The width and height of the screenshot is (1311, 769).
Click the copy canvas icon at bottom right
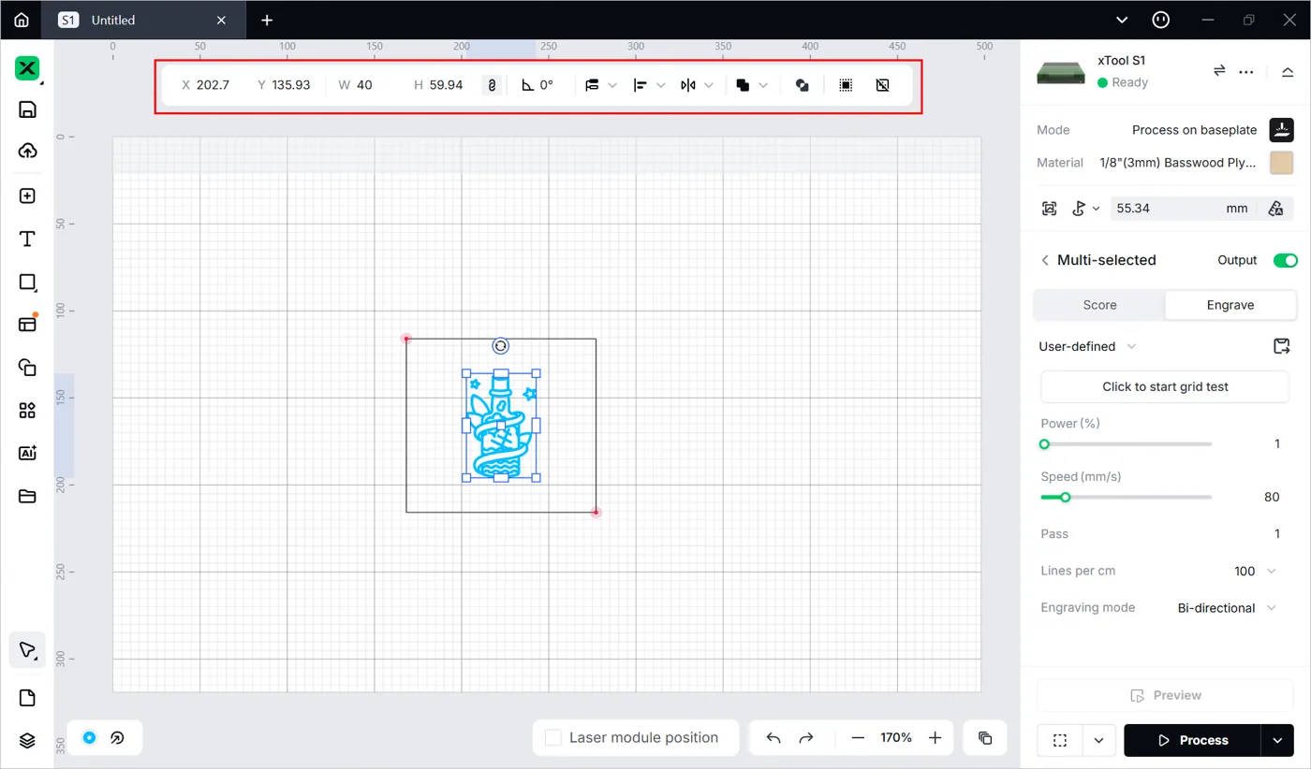(x=985, y=738)
